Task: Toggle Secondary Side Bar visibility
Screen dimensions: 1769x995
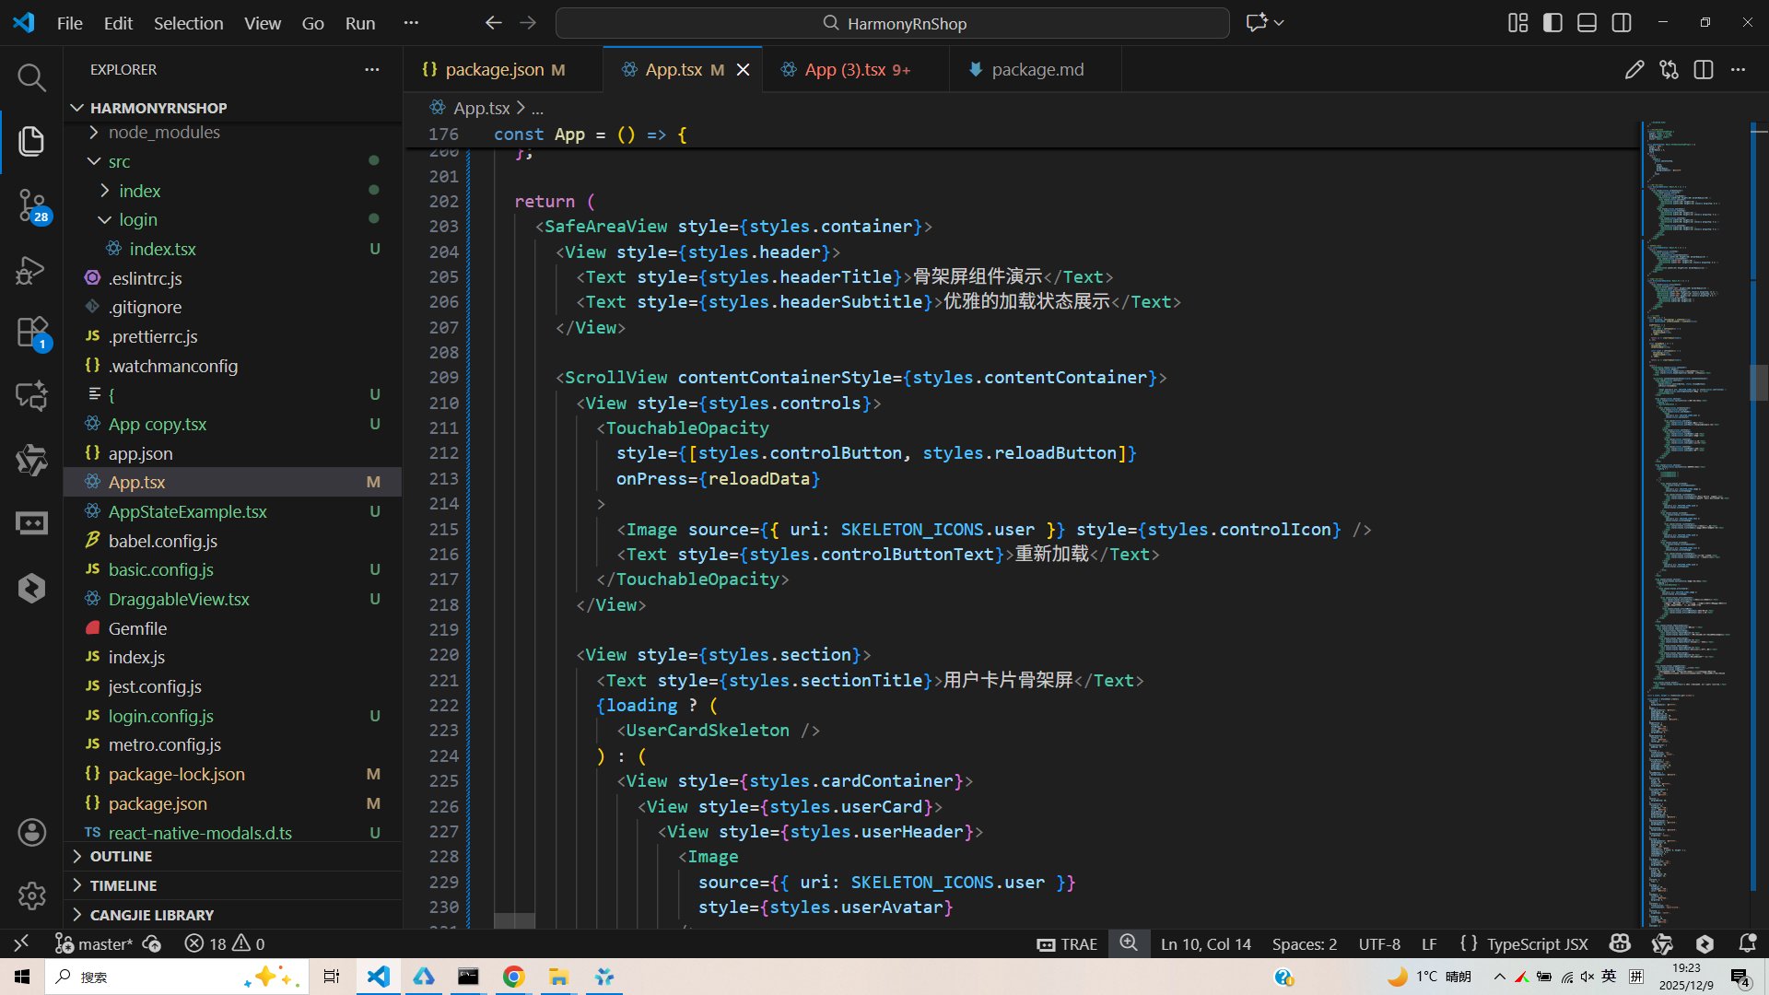Action: [x=1622, y=23]
